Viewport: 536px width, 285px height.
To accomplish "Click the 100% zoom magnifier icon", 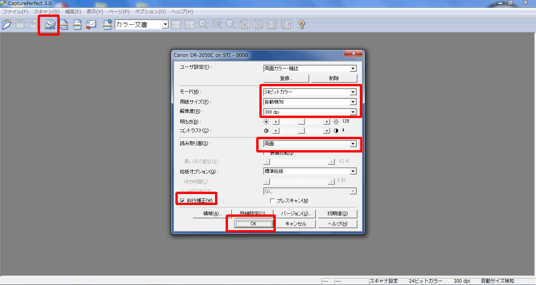I will tap(217, 25).
